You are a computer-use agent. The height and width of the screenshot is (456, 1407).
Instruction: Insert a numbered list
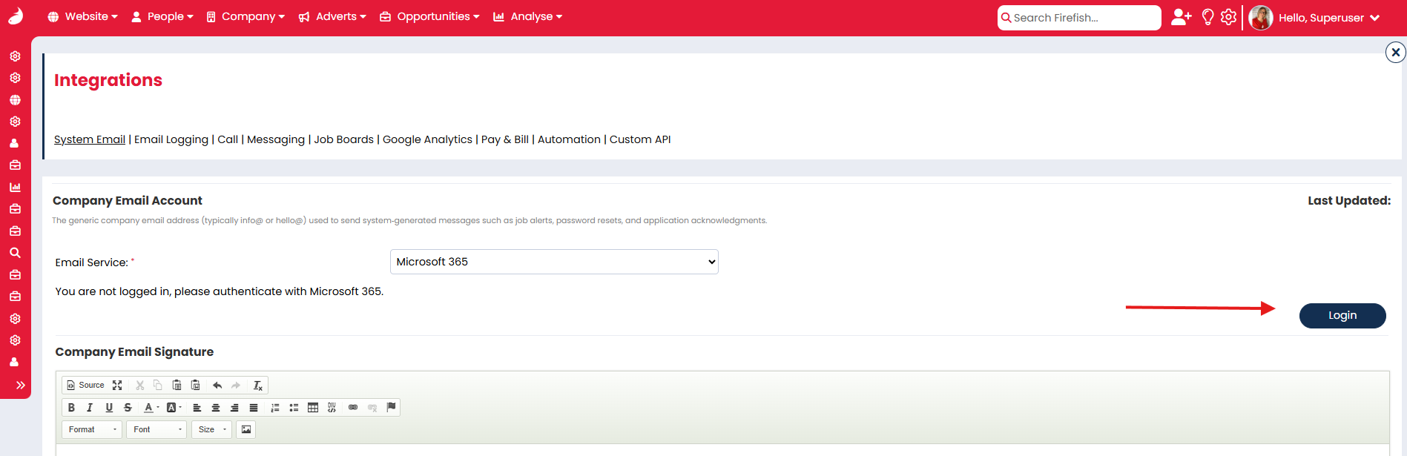tap(275, 407)
